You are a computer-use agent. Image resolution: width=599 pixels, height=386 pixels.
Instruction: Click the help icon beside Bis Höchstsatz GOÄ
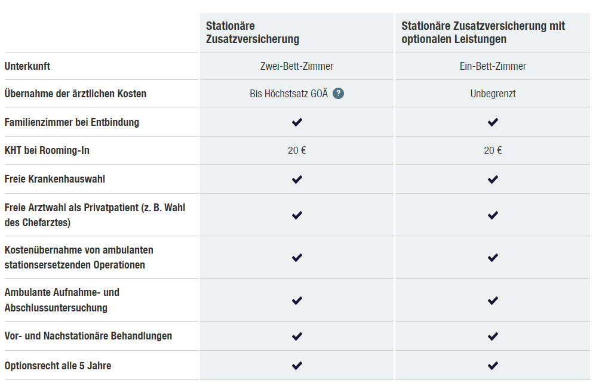tap(339, 94)
